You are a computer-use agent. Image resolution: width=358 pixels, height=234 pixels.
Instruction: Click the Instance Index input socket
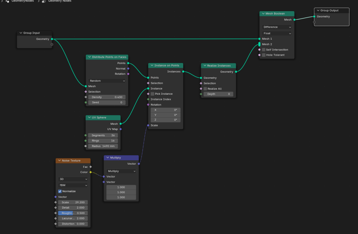[x=148, y=99]
